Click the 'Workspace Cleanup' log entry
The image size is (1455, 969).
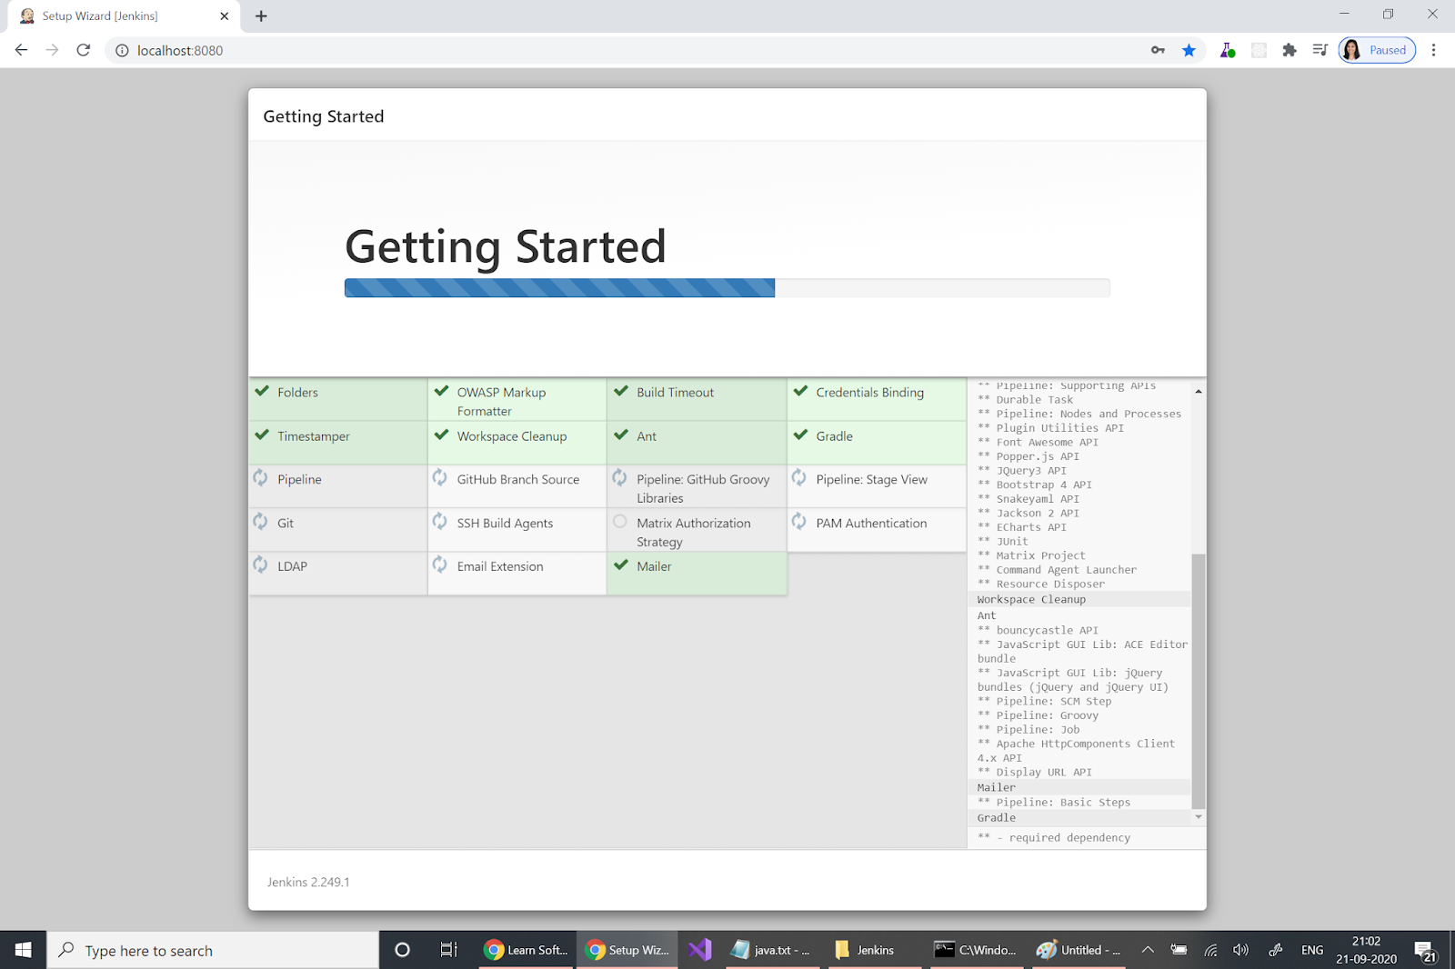(1031, 599)
